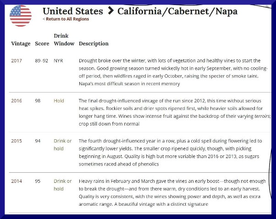Viewport: 276px width, 219px height.
Task: Click the Description column header
Action: click(x=94, y=44)
